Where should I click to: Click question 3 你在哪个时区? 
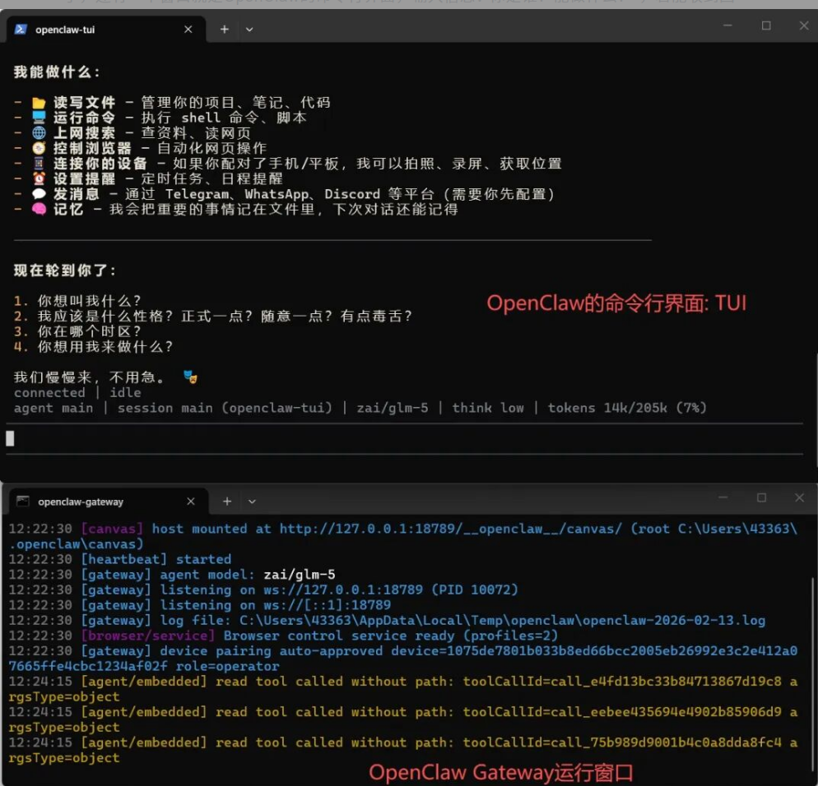[x=77, y=331]
